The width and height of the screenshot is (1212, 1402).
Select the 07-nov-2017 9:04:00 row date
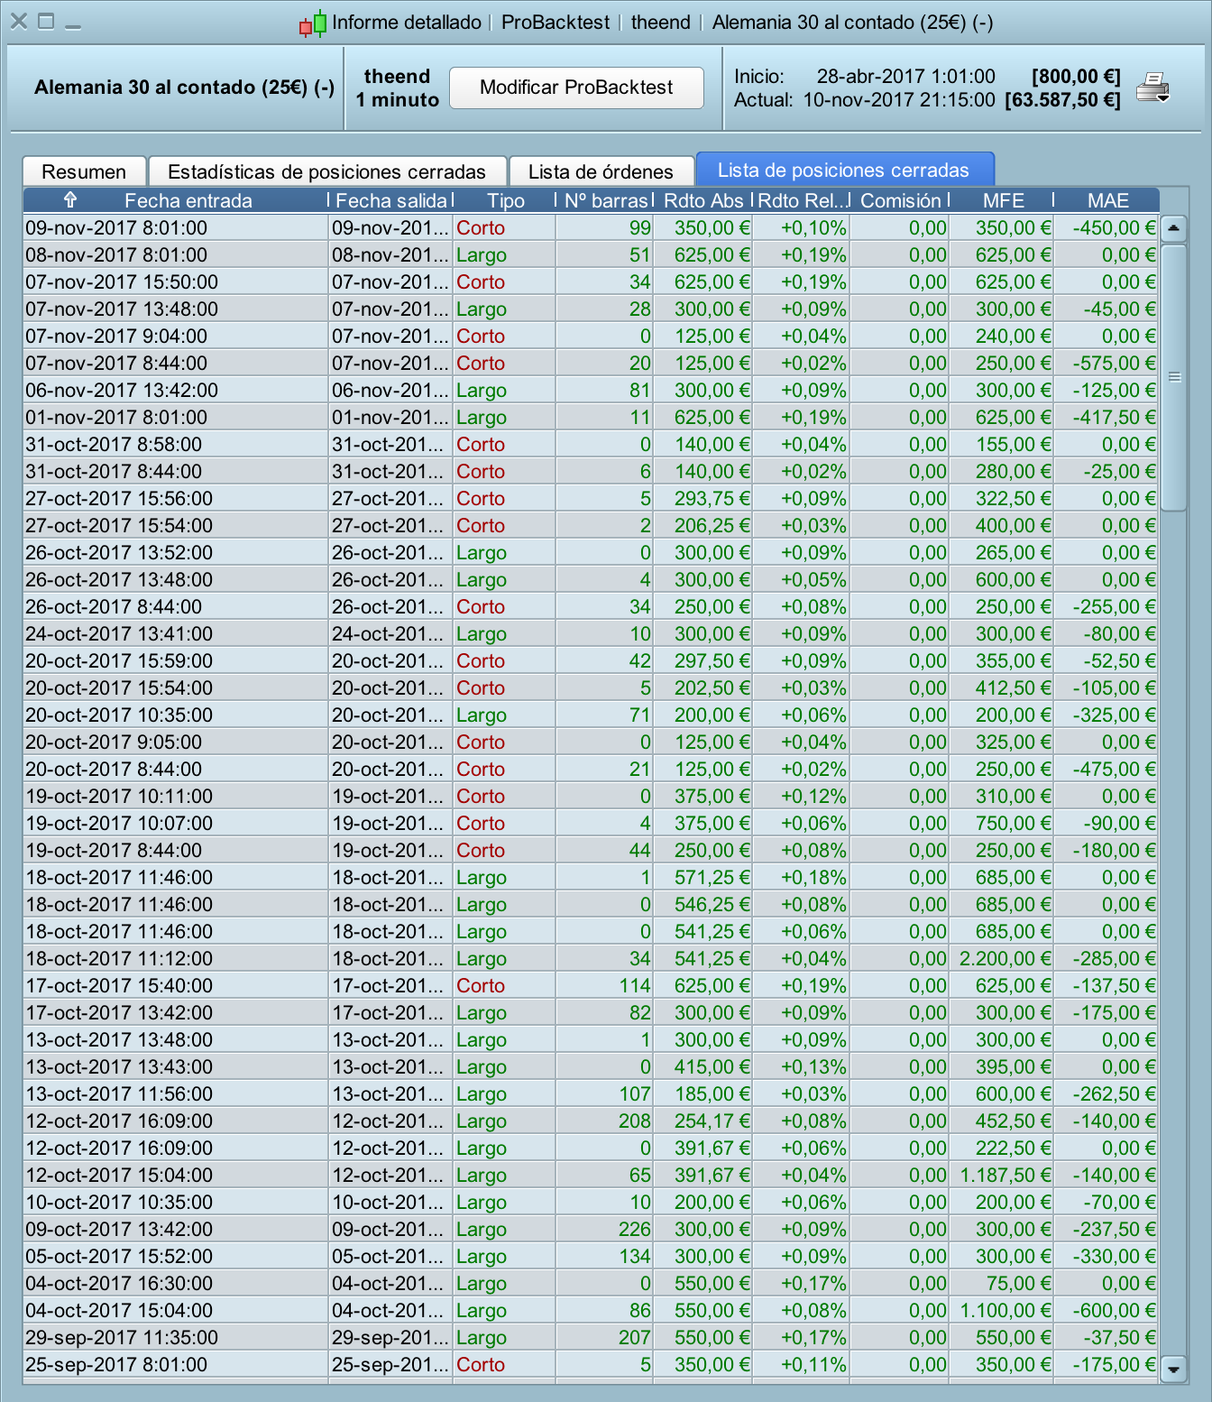[116, 337]
